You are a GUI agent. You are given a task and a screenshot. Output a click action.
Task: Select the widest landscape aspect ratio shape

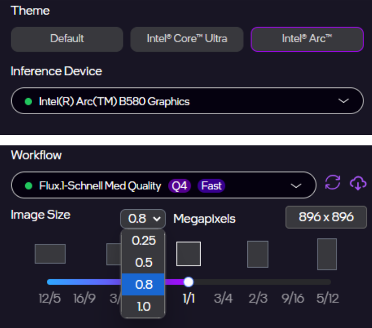point(50,254)
